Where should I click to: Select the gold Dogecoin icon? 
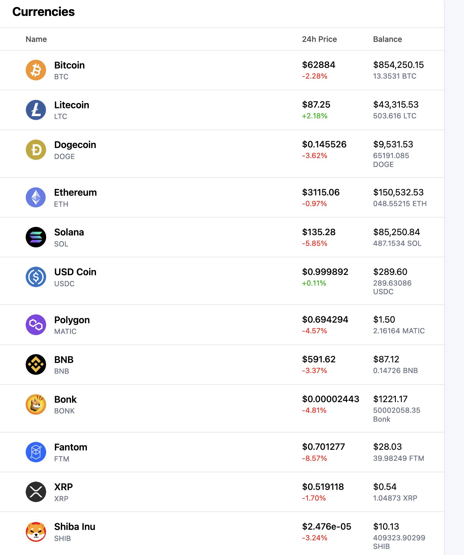36,150
